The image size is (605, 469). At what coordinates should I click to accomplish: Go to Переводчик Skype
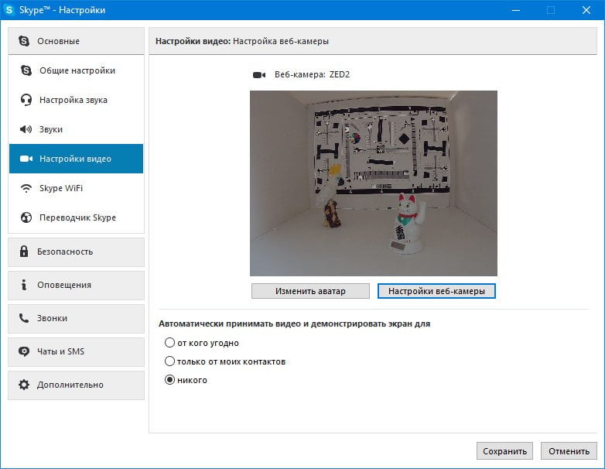point(77,217)
